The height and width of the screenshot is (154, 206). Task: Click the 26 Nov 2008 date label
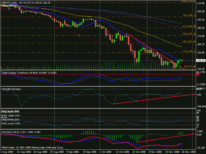(189, 152)
